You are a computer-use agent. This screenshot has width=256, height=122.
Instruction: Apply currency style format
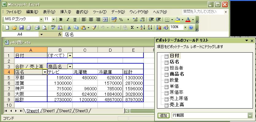114,20
